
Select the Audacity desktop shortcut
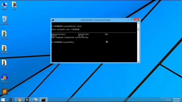point(5,78)
